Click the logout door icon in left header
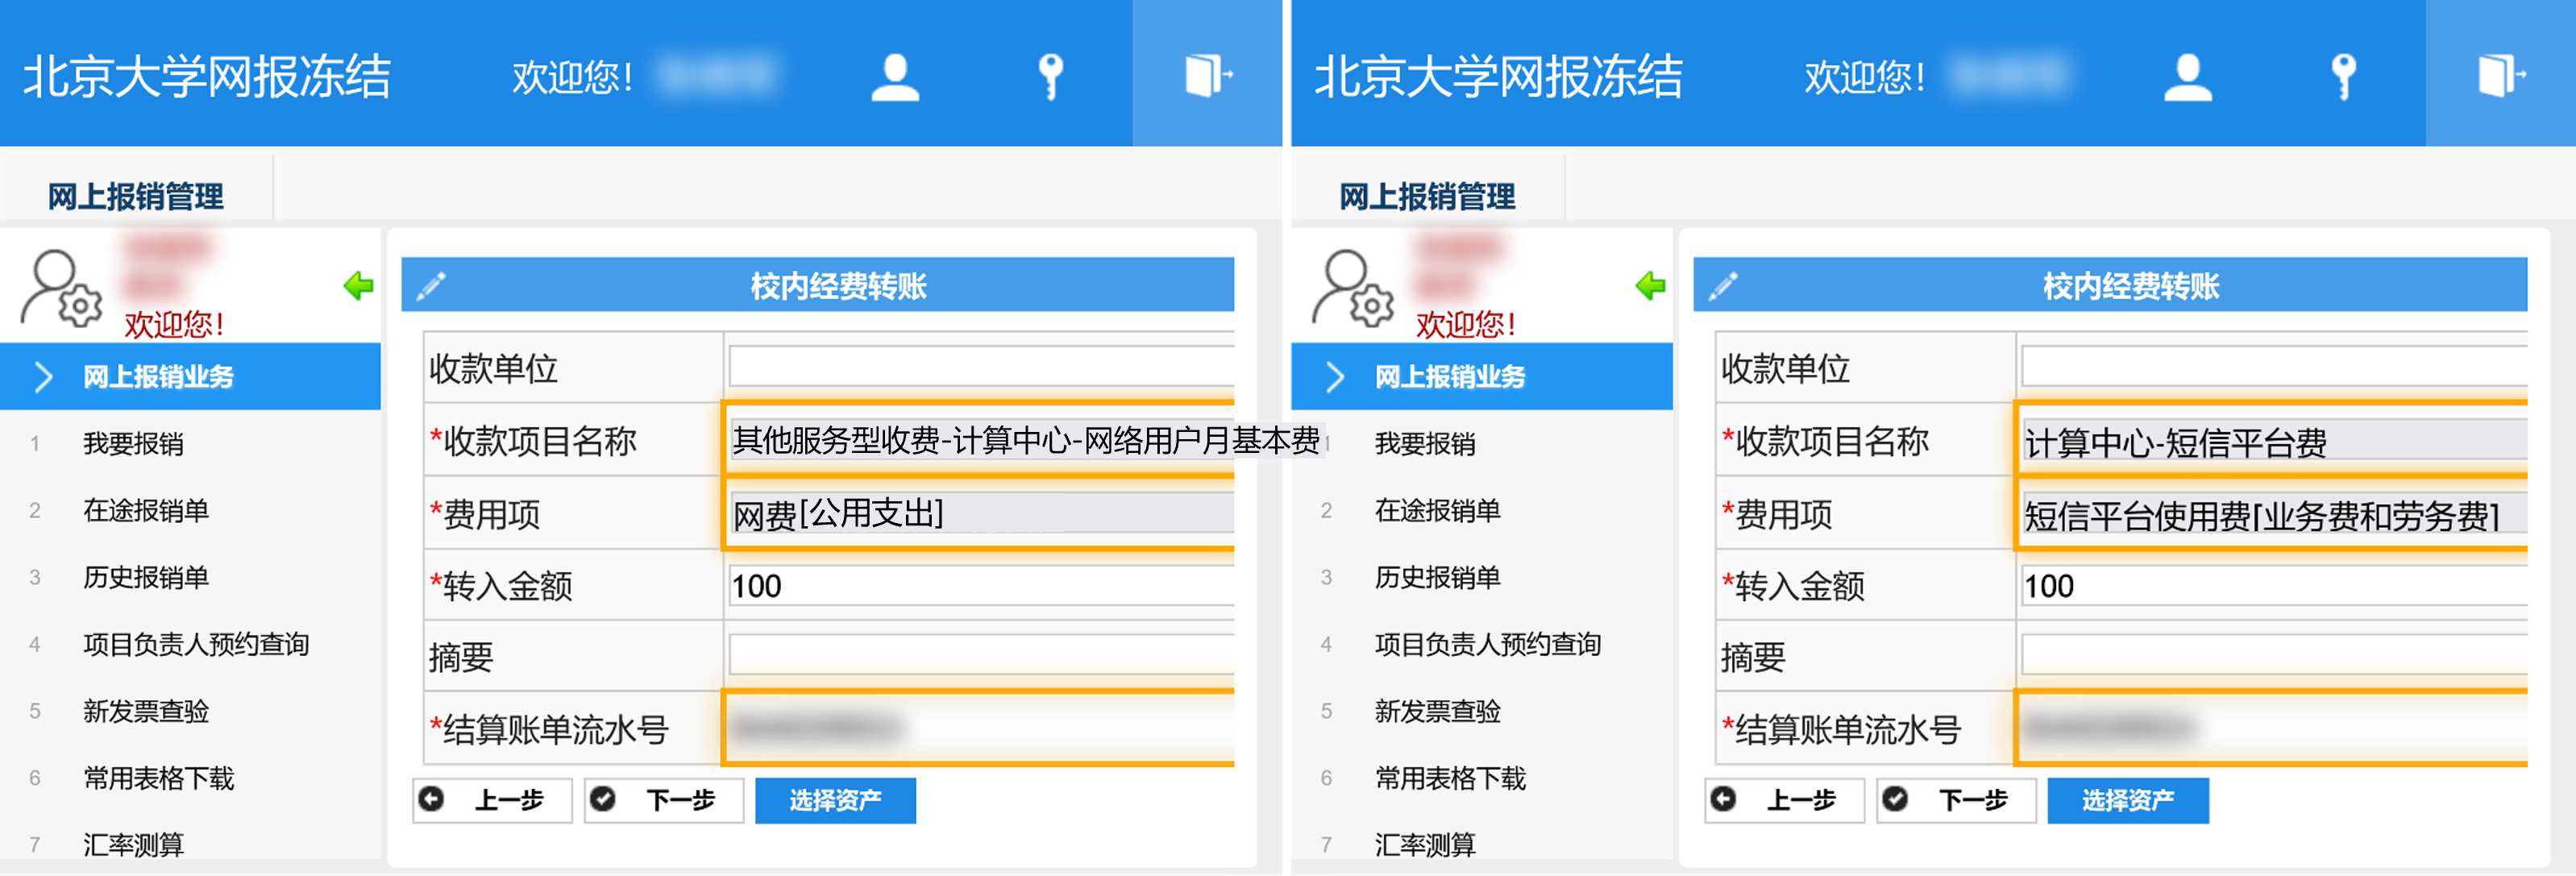The image size is (2576, 876). click(1207, 75)
